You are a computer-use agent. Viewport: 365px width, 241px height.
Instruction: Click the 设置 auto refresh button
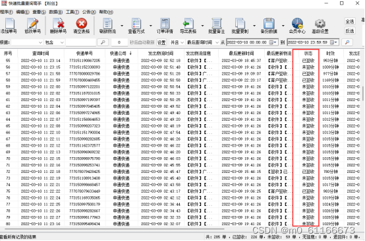pyautogui.click(x=161, y=42)
